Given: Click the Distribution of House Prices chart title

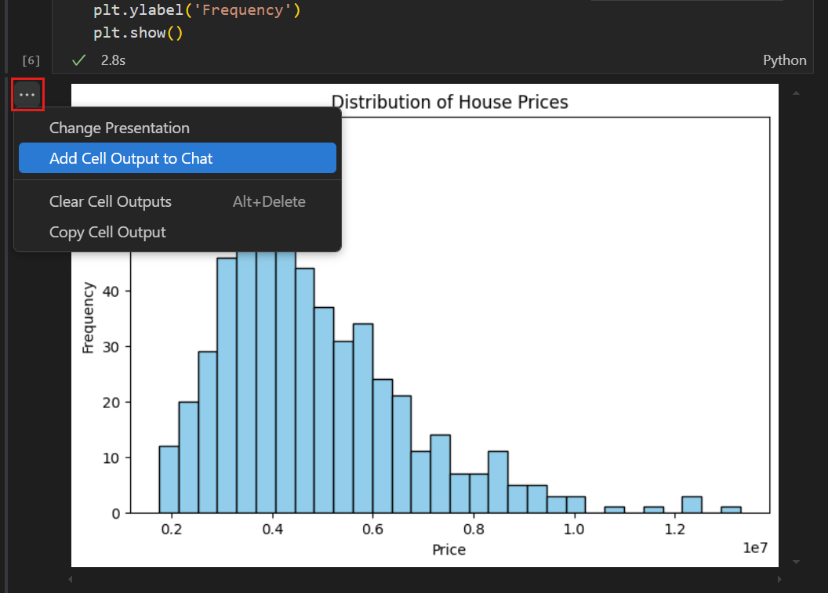Looking at the screenshot, I should [449, 102].
